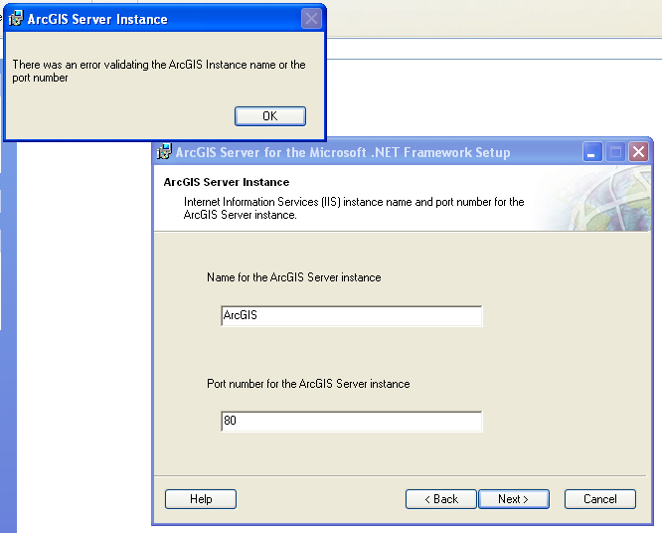Viewport: 662px width, 533px height.
Task: Cancel the setup wizard
Action: click(600, 499)
